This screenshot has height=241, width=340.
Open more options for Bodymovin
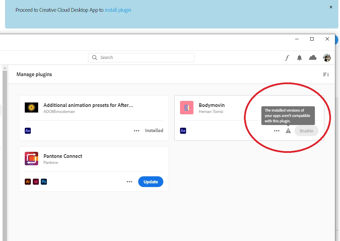[x=277, y=131]
